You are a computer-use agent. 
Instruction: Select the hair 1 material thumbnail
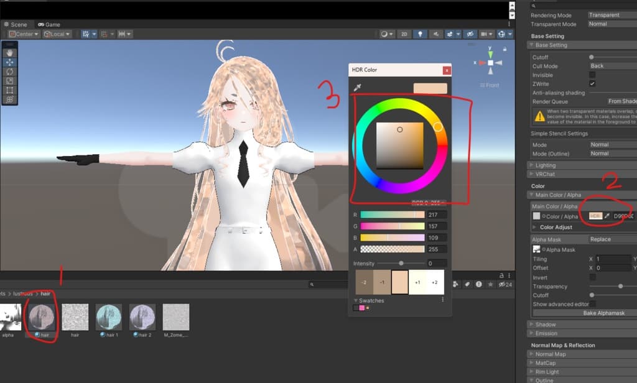pos(109,317)
